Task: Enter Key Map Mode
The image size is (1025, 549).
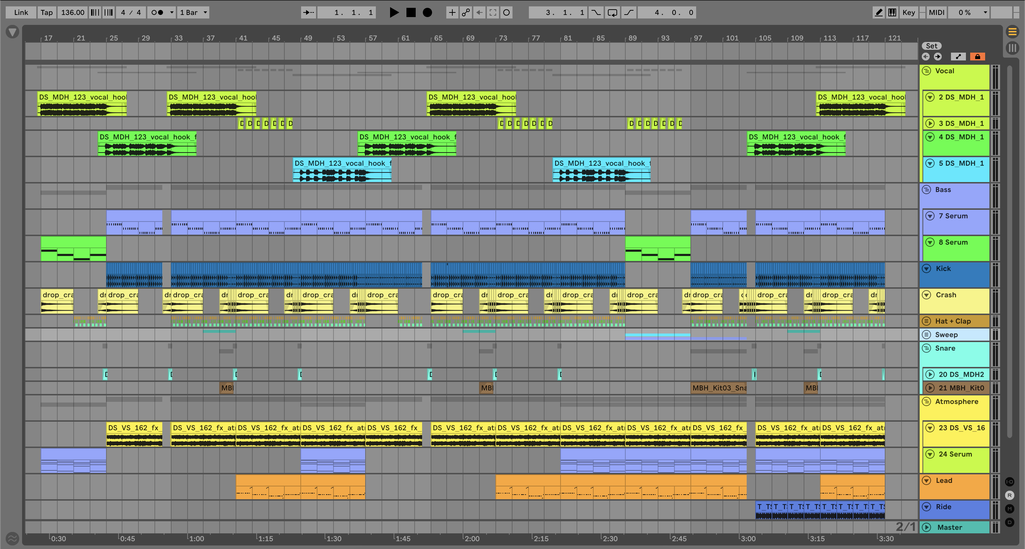Action: click(908, 12)
